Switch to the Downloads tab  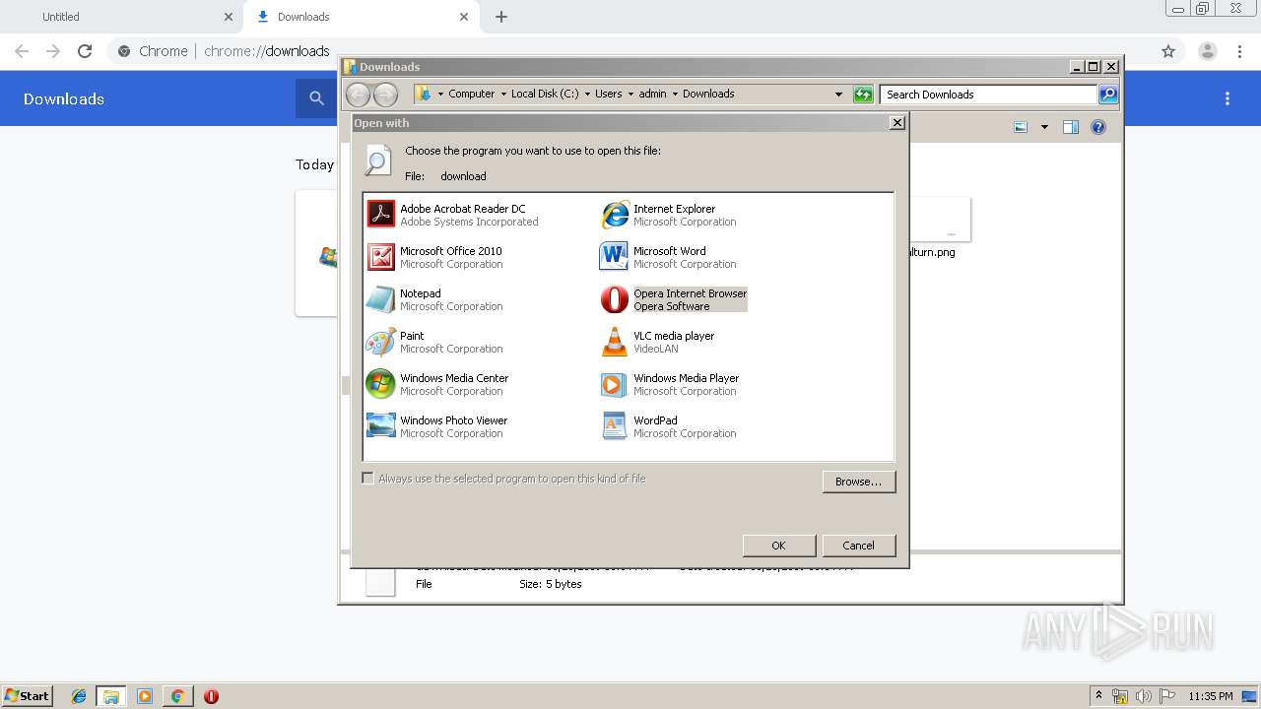(361, 17)
